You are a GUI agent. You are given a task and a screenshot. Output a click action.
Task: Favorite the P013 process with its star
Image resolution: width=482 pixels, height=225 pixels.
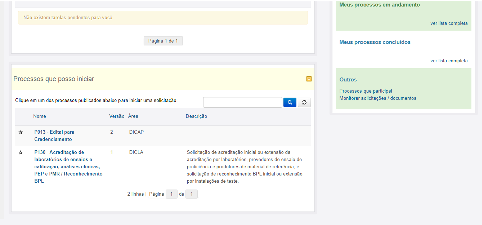coord(21,132)
